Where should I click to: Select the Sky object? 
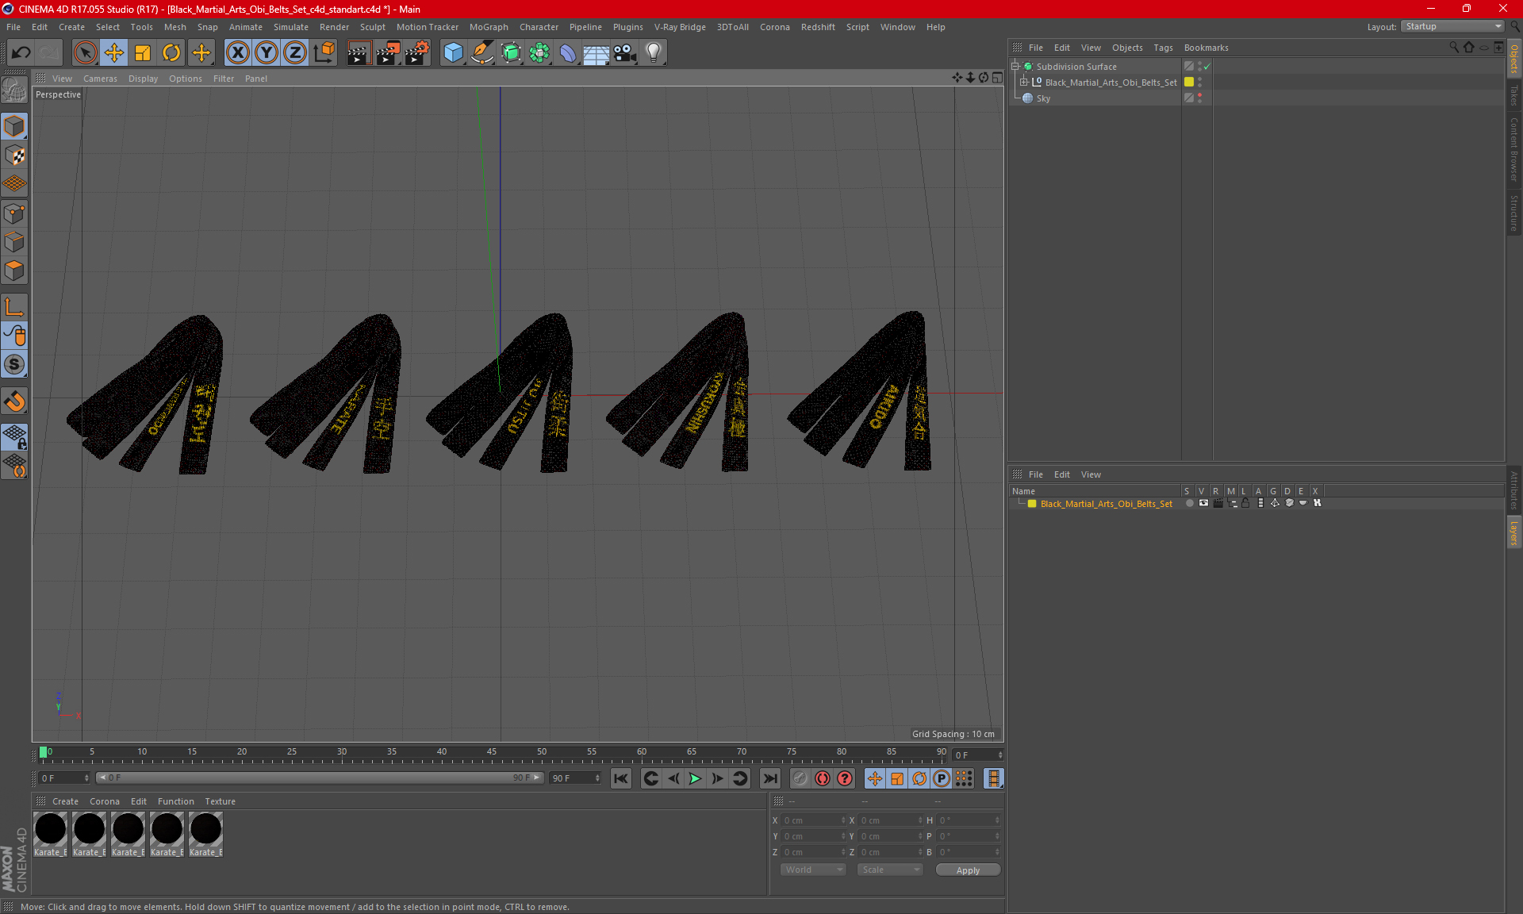(1043, 98)
